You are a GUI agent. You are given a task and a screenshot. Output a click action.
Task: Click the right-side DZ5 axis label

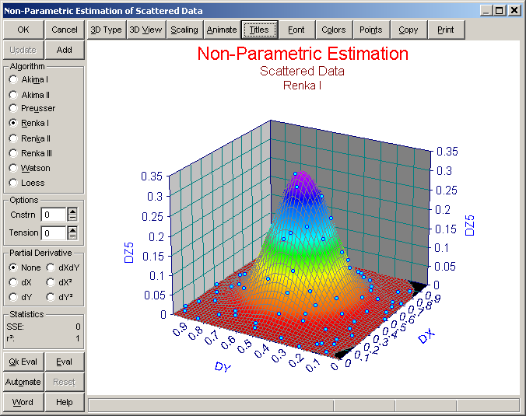470,225
